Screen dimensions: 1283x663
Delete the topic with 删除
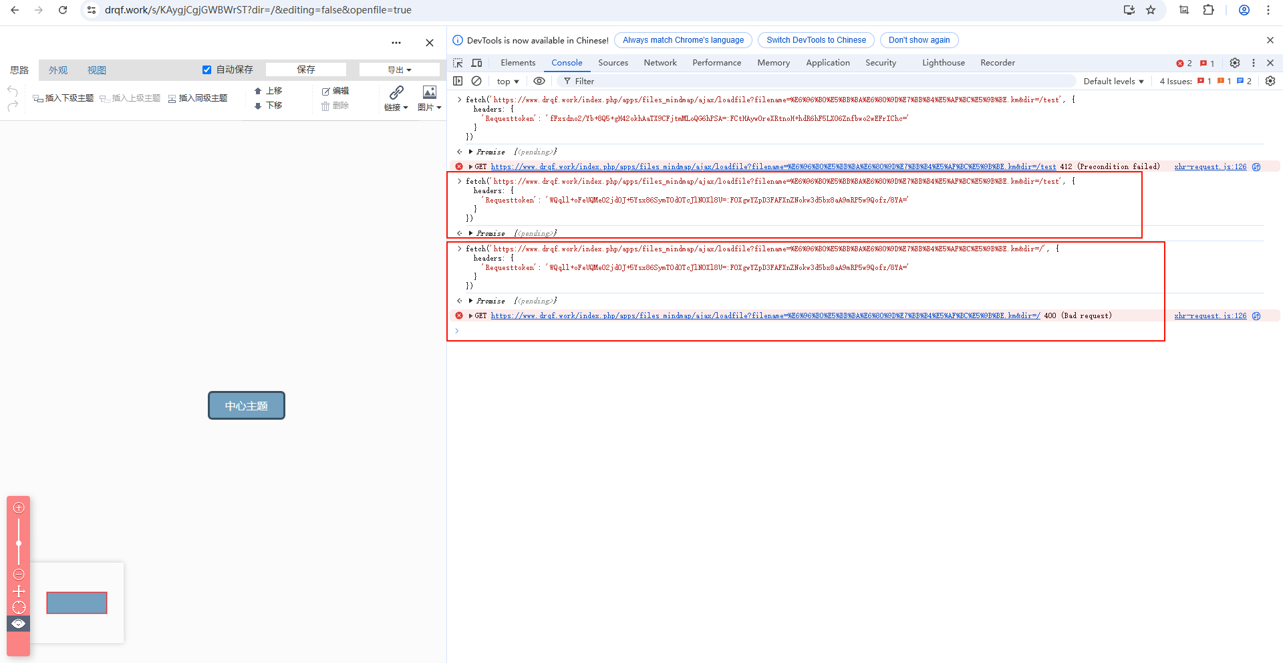(x=335, y=106)
